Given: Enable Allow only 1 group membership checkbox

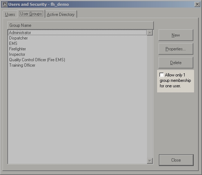Looking at the screenshot, I should [x=161, y=75].
